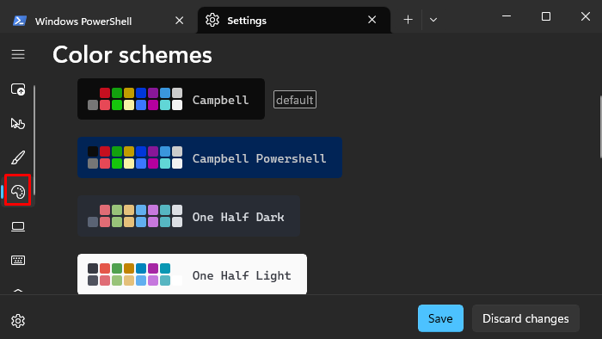The width and height of the screenshot is (602, 339).
Task: Select the Campbell color scheme
Action: point(171,99)
